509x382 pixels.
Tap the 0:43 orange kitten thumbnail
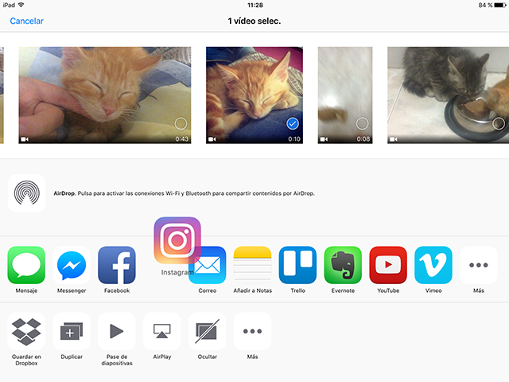point(105,95)
